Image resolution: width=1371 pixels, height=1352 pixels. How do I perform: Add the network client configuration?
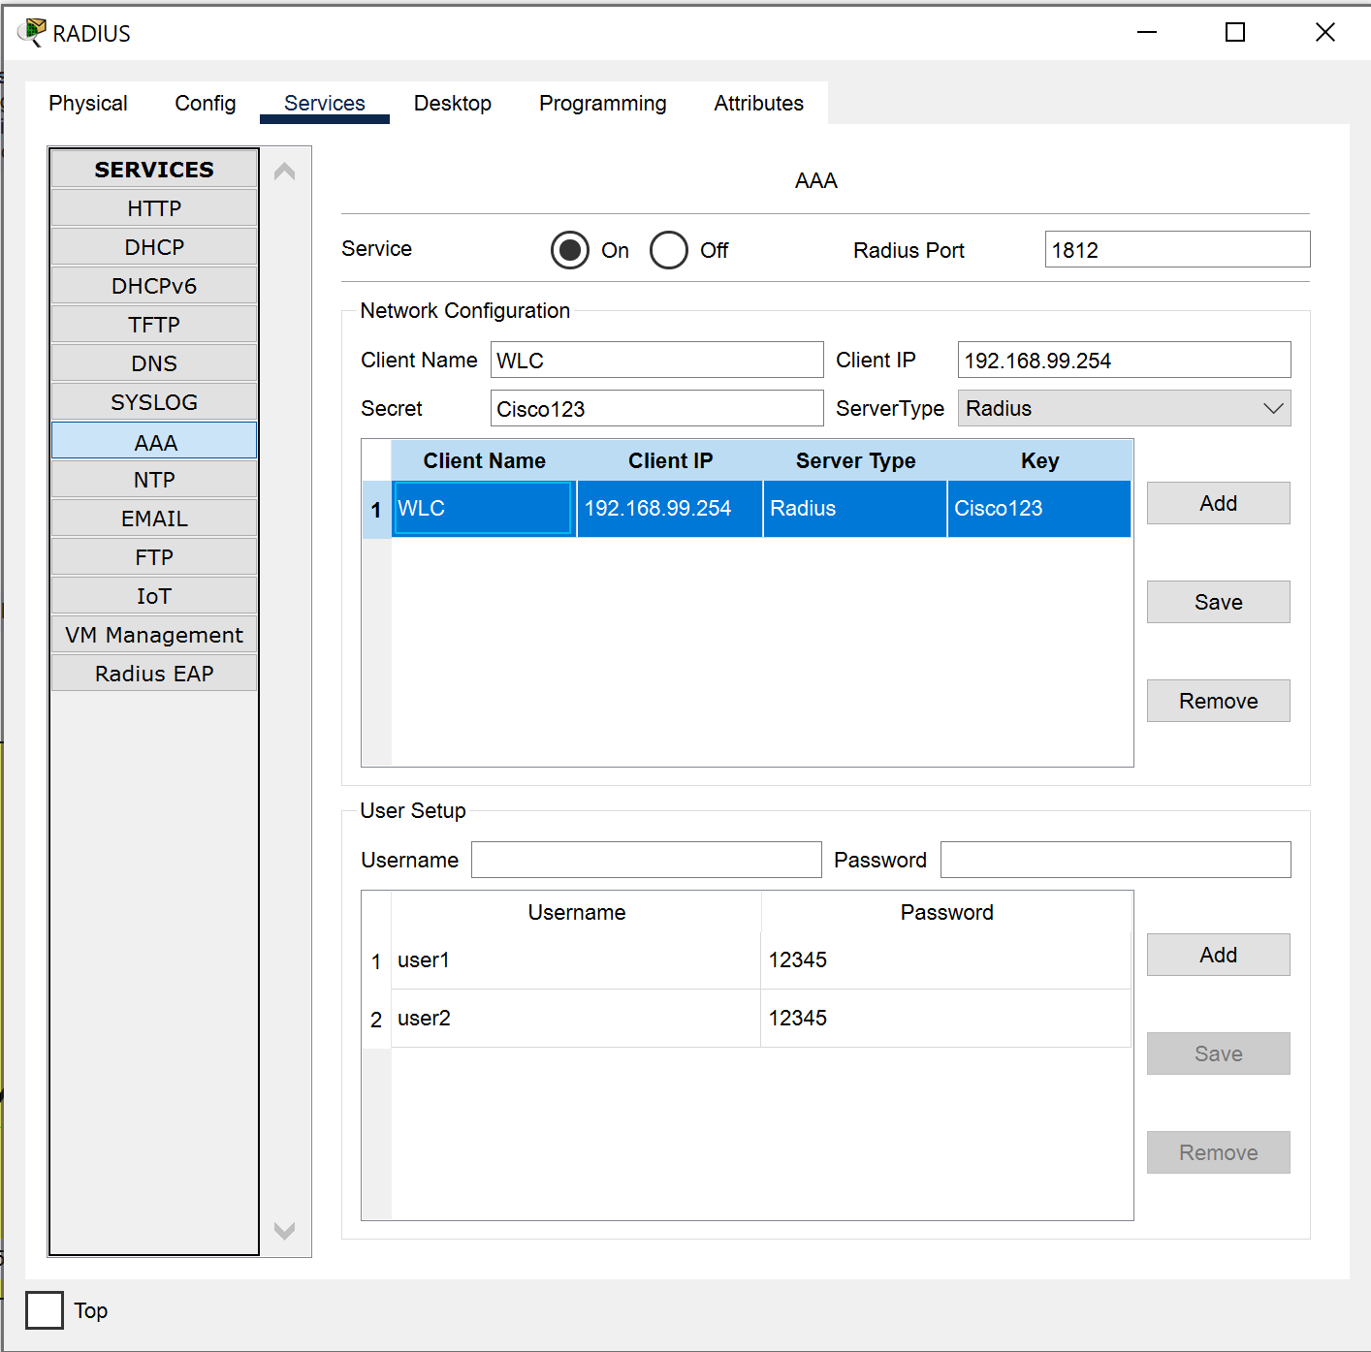click(1218, 503)
